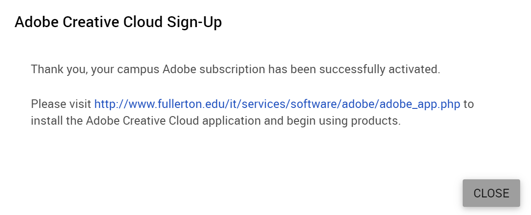This screenshot has width=531, height=215.
Task: Click the word 'Thank you' in the message
Action: tap(59, 70)
